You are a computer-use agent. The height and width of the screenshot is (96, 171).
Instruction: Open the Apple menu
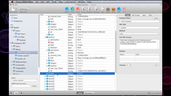(12, 2)
